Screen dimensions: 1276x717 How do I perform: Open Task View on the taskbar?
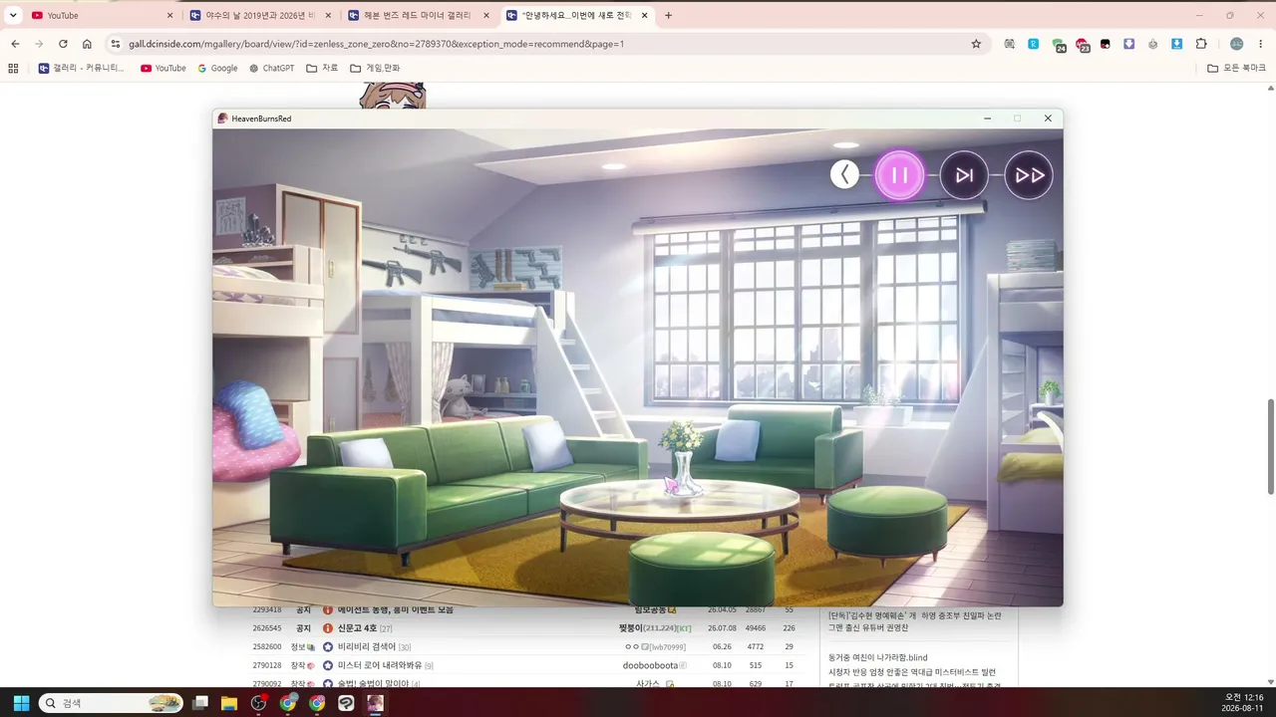pyautogui.click(x=200, y=703)
